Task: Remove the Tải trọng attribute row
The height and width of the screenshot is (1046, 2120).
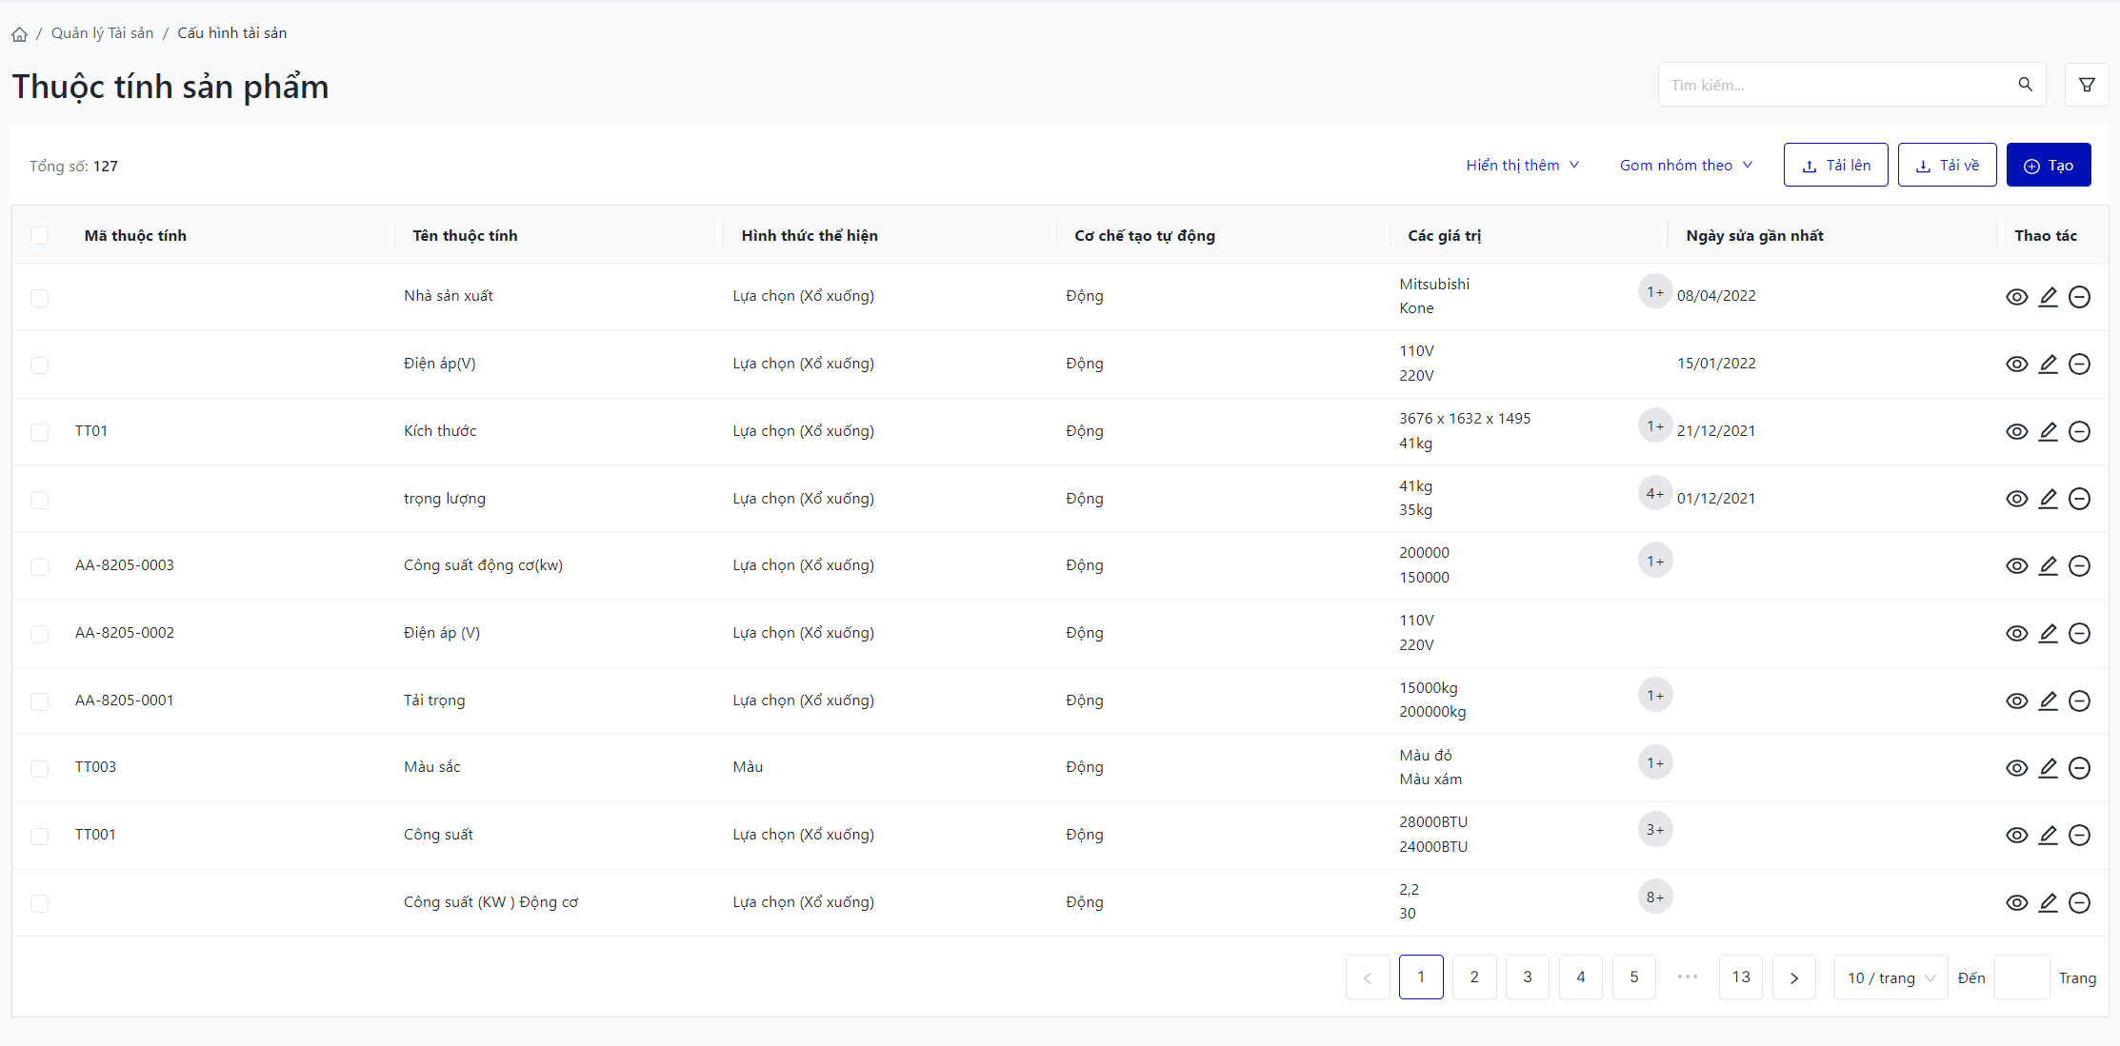Action: (x=2079, y=701)
